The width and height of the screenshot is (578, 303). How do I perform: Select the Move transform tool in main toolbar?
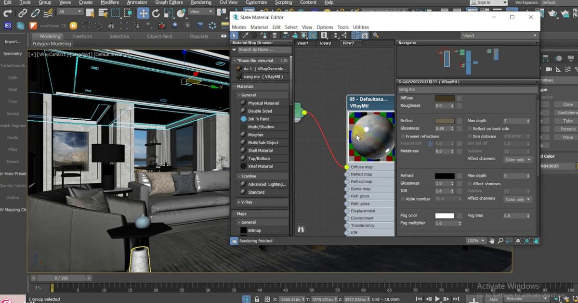point(143,13)
